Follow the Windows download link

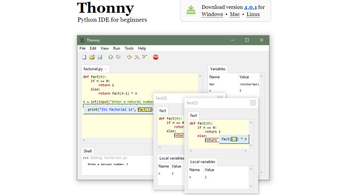212,14
